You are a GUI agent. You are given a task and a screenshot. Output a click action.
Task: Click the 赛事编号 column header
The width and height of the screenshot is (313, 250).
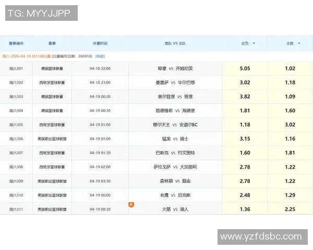pyautogui.click(x=16, y=43)
